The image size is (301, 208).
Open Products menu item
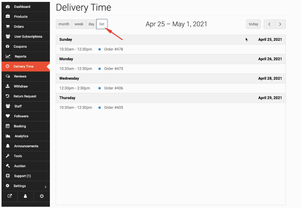26,17
